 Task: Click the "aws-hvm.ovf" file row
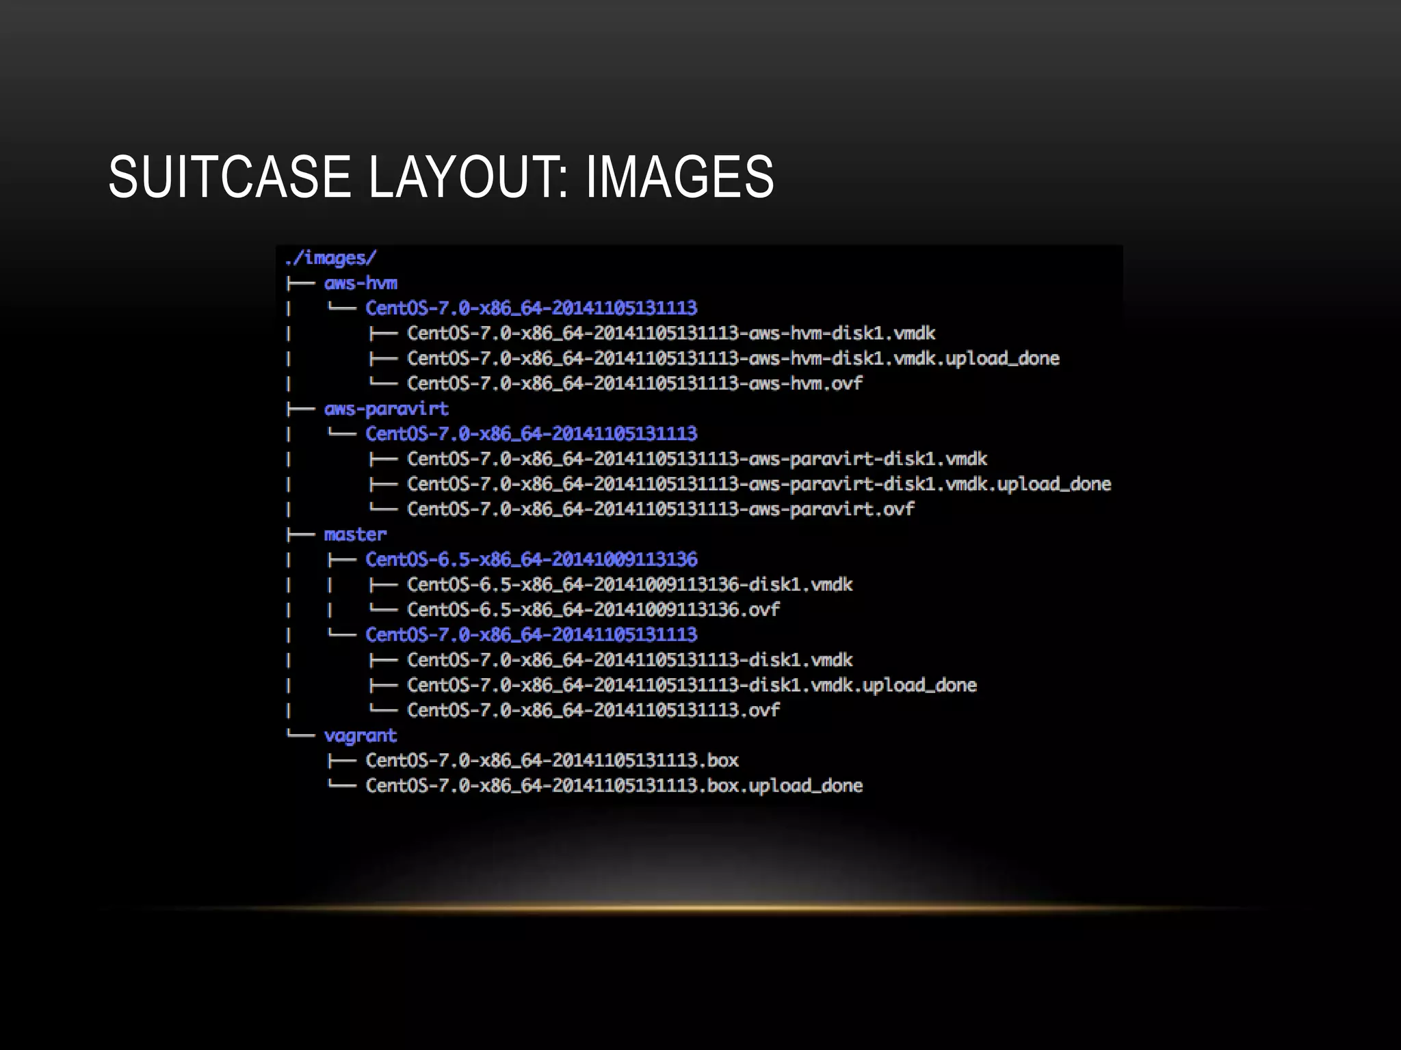635,383
